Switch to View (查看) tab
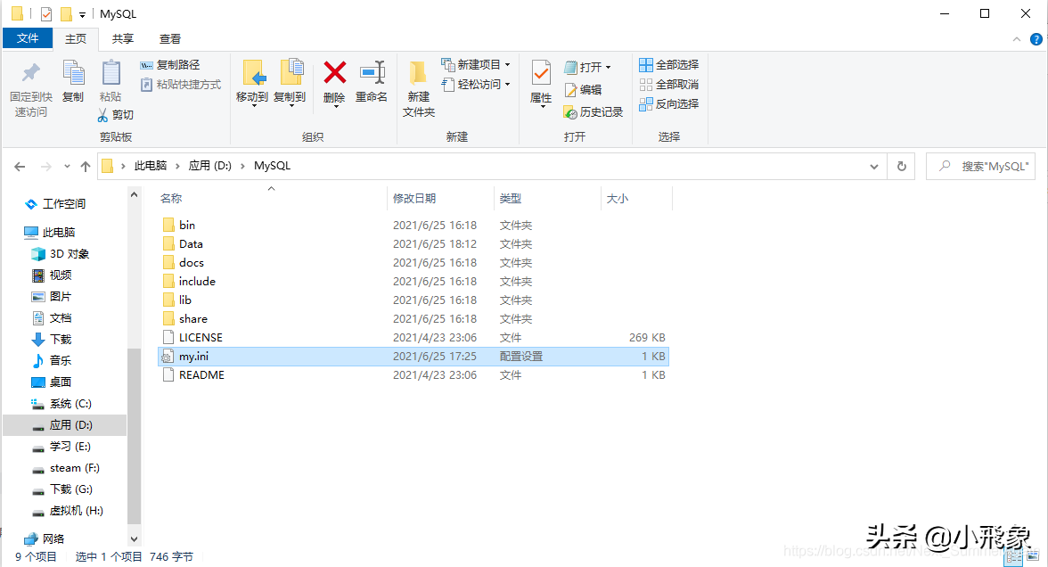The height and width of the screenshot is (567, 1048). coord(169,39)
